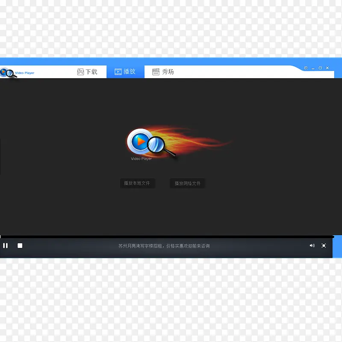Stop playback with the square stop button

[x=20, y=245]
